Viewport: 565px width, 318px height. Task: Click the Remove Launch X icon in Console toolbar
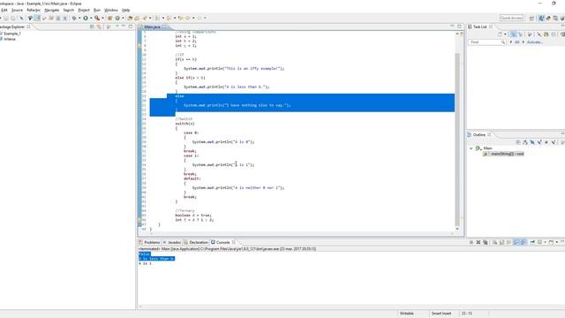(478, 242)
